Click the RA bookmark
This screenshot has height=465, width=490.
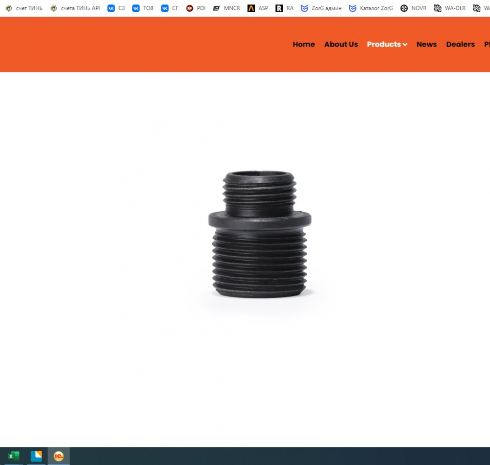pyautogui.click(x=285, y=8)
